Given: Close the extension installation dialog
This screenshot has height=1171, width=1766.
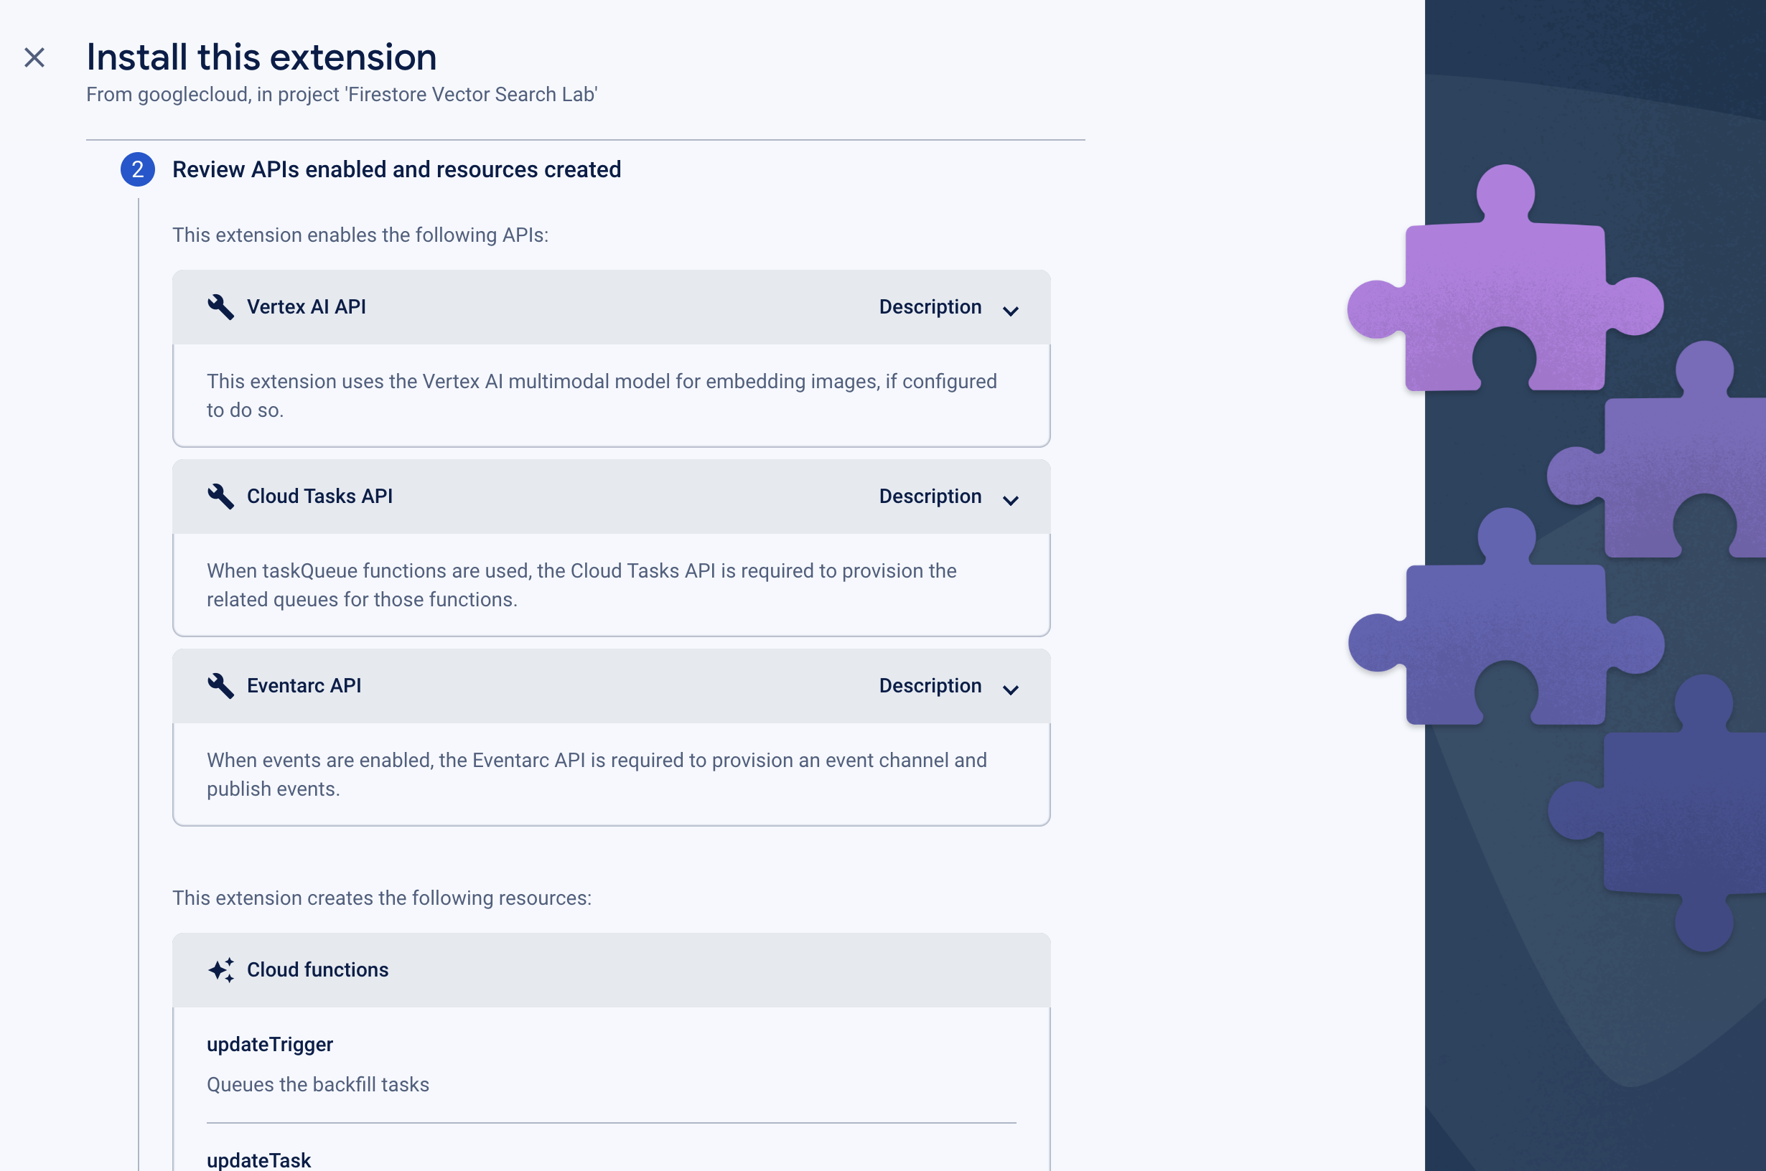Looking at the screenshot, I should point(35,56).
